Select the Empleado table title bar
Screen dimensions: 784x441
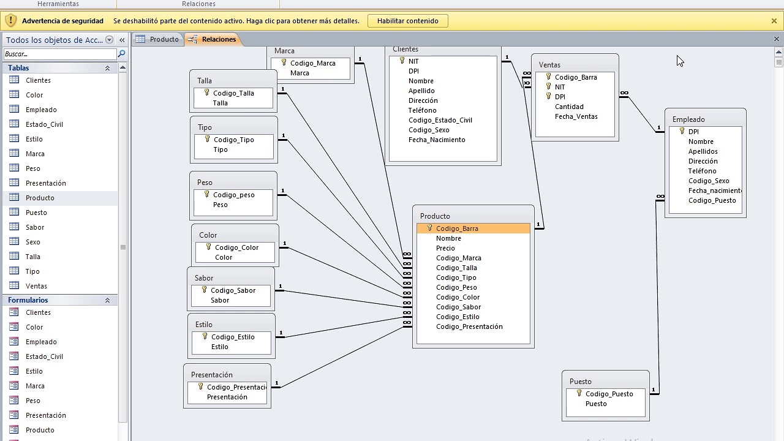(x=705, y=119)
